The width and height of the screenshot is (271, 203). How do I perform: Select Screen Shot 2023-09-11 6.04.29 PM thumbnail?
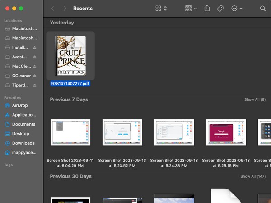click(70, 132)
